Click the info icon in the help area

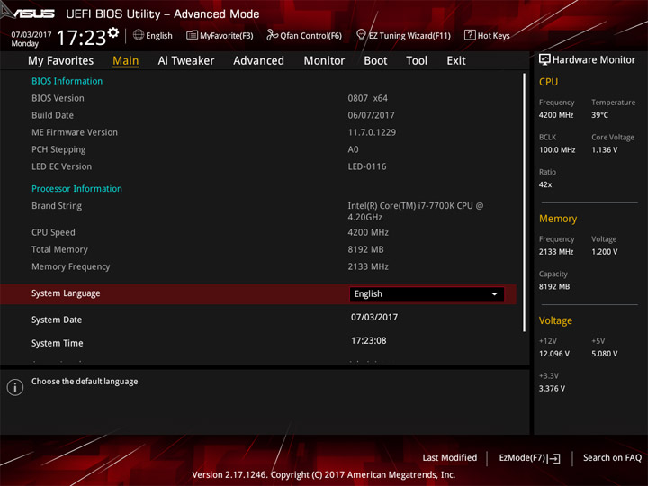pos(15,387)
